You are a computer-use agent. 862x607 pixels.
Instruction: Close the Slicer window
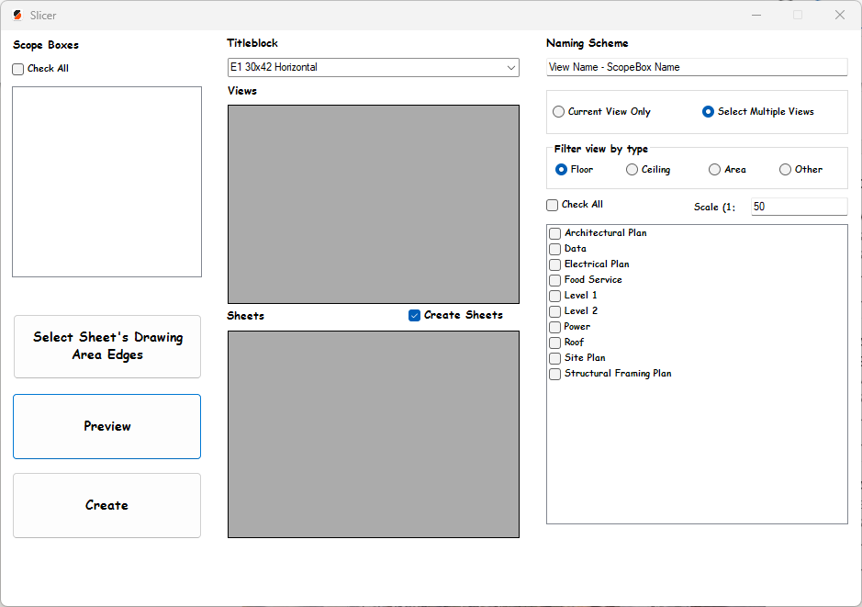[839, 15]
